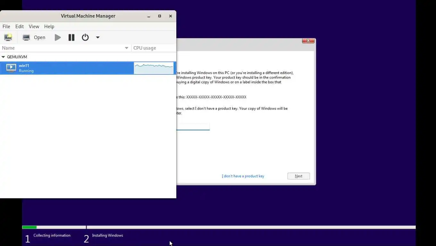436x246 pixels.
Task: Open the Edit menu
Action: 20,27
